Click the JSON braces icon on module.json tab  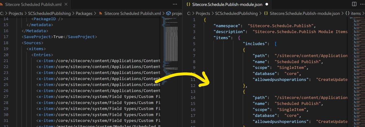pos(188,5)
